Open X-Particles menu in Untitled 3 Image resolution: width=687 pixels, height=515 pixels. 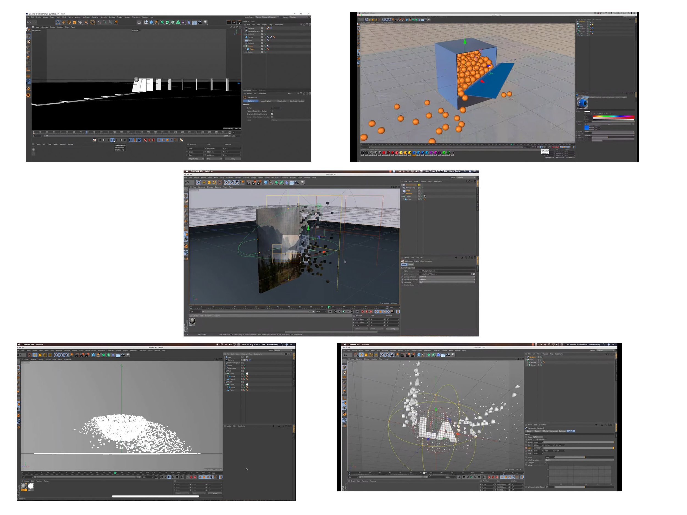tap(142, 350)
